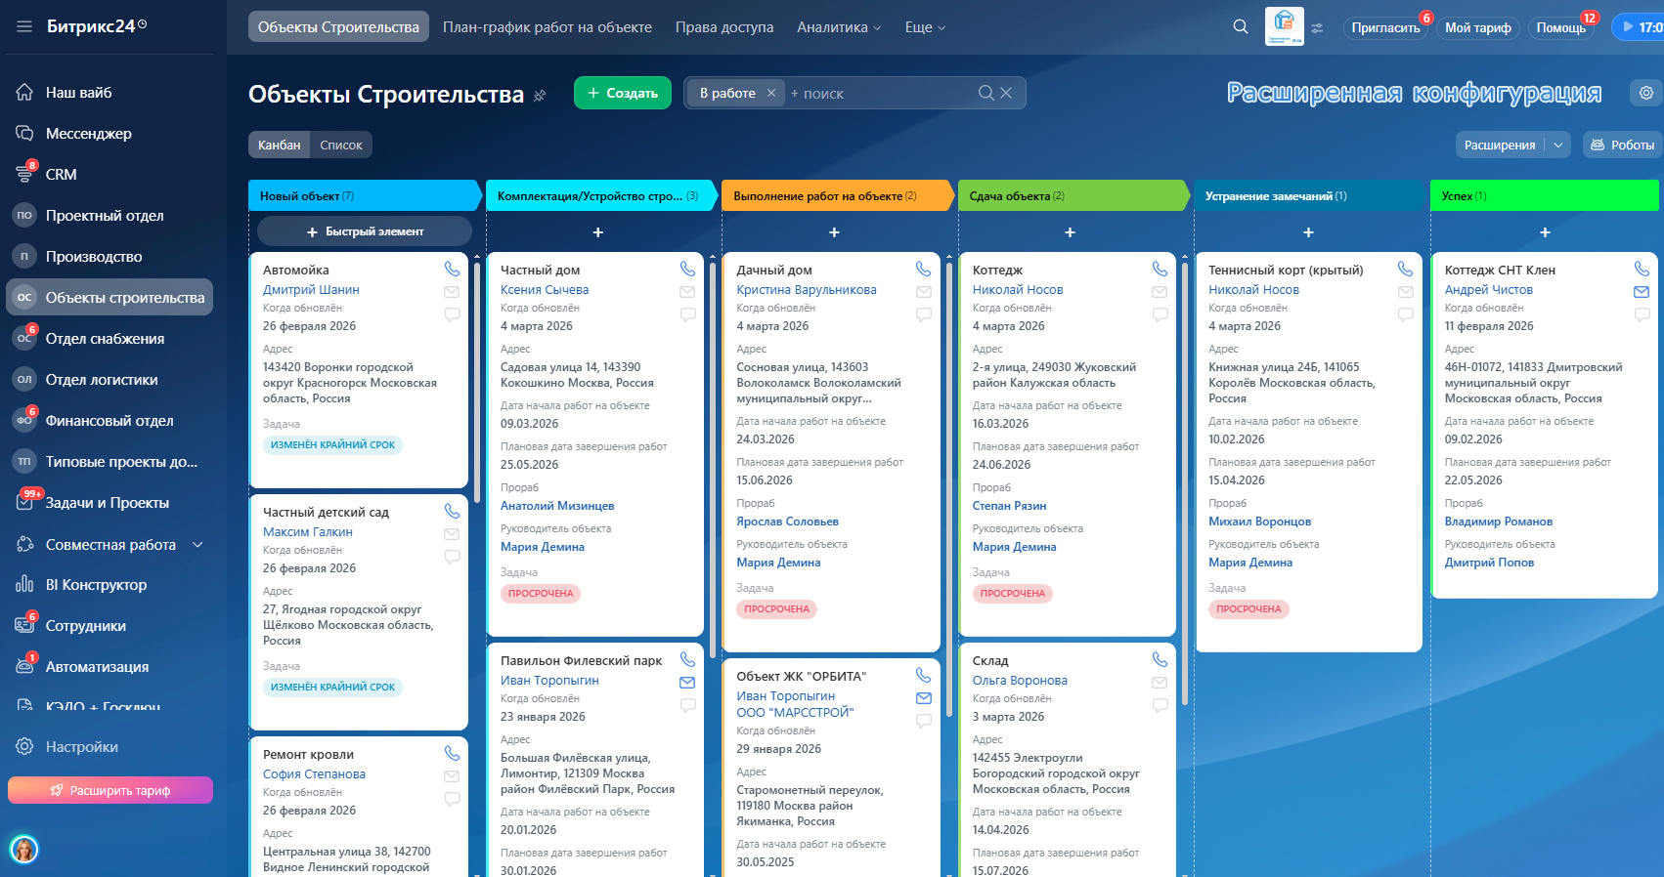Switch to Канбан view
Image resolution: width=1664 pixels, height=877 pixels.
[x=279, y=145]
